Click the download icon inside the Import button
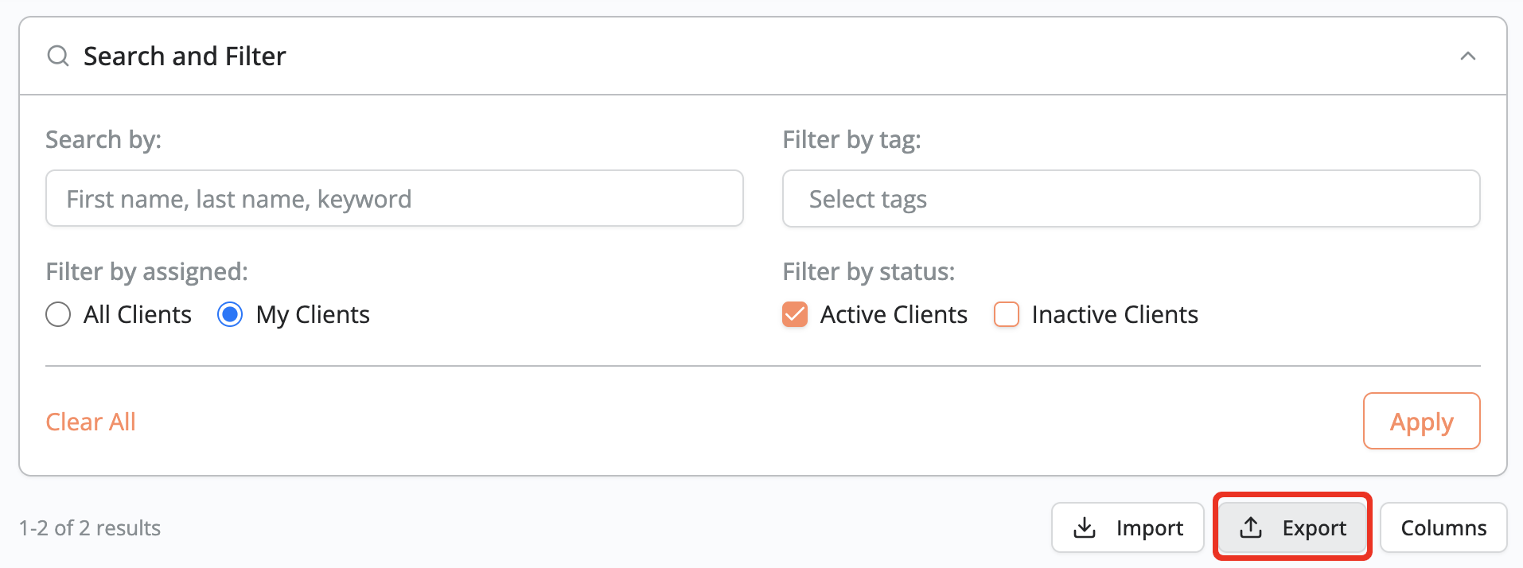Image resolution: width=1523 pixels, height=568 pixels. 1084,527
